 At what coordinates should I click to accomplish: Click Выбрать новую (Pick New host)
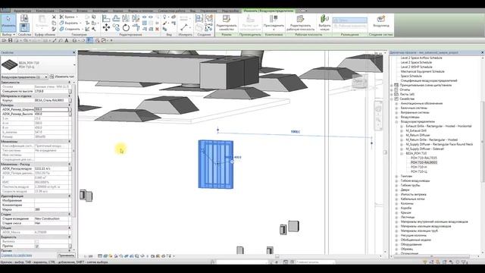point(324,23)
